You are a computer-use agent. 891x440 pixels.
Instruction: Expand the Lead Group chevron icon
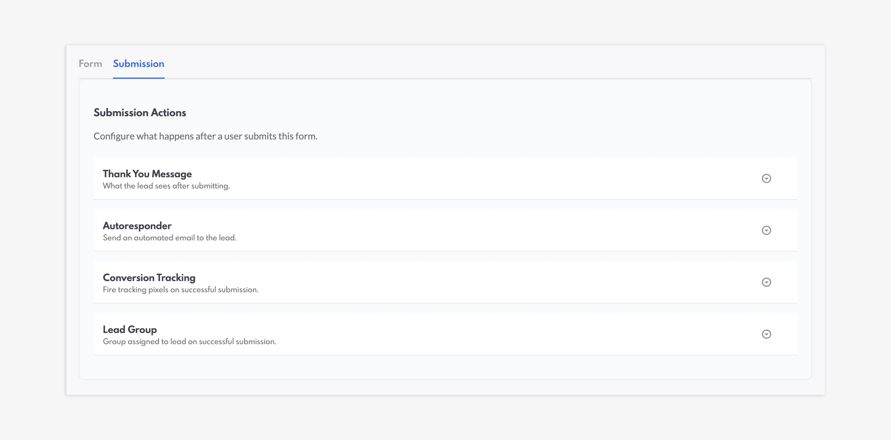[766, 334]
